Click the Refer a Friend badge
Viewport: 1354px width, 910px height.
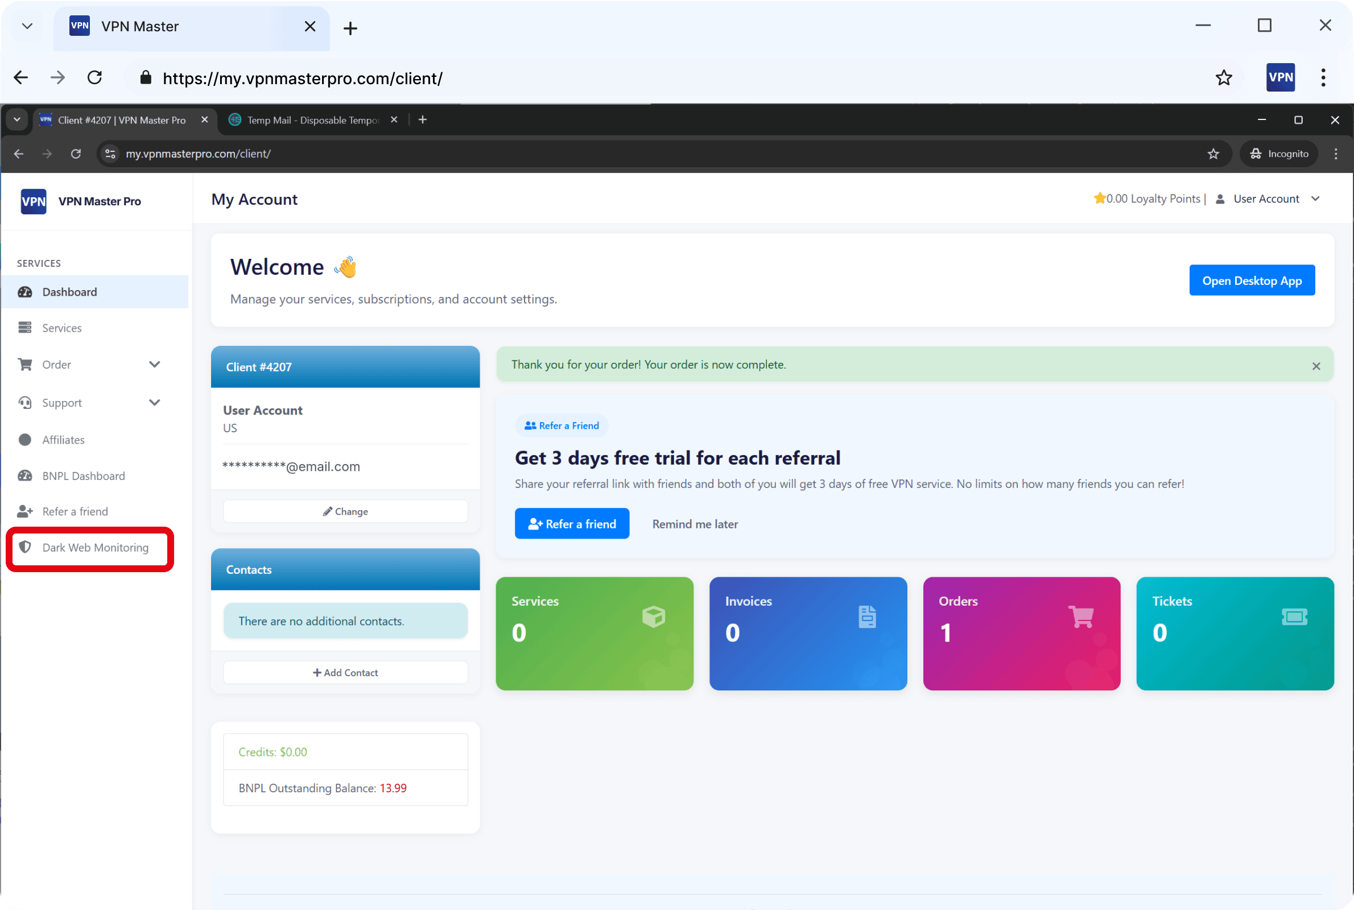(x=561, y=426)
